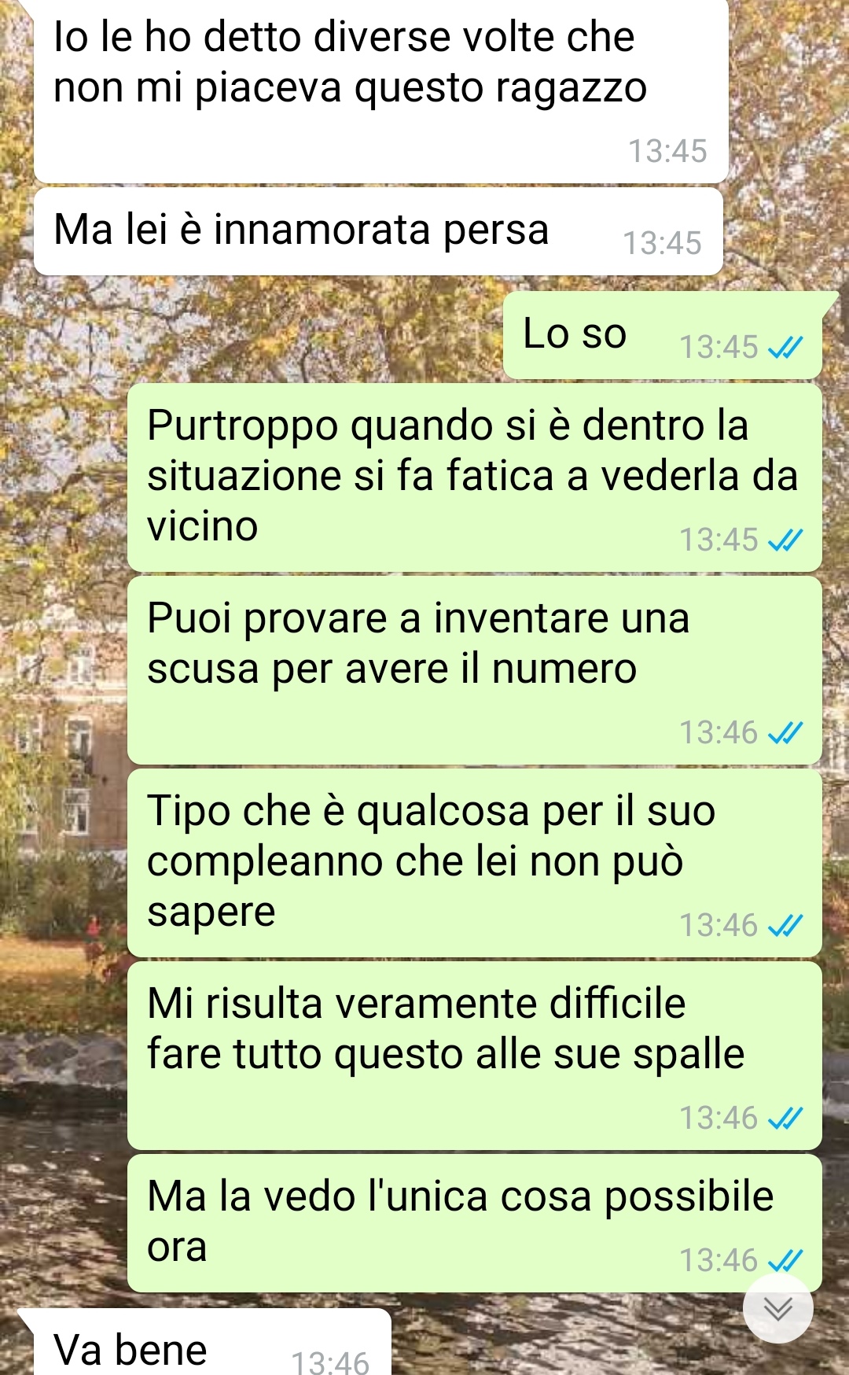The height and width of the screenshot is (1375, 849).
Task: Tap the 13:45 timestamp beside 'innamorata persa'
Action: (662, 243)
